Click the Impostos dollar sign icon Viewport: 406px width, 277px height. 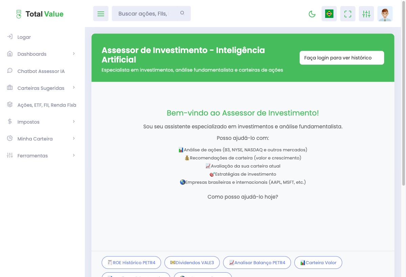(10, 122)
